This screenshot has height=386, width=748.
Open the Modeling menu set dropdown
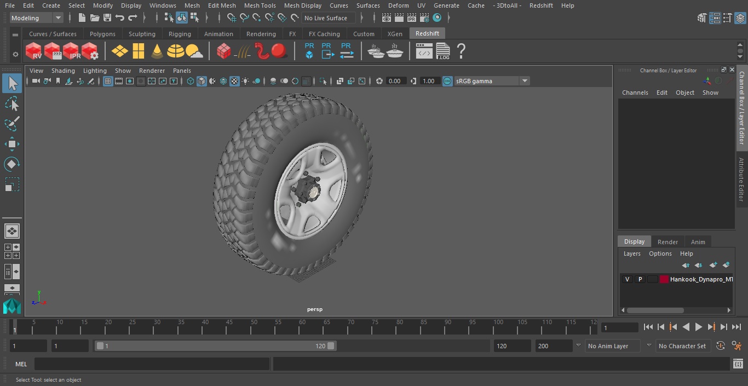coord(37,18)
